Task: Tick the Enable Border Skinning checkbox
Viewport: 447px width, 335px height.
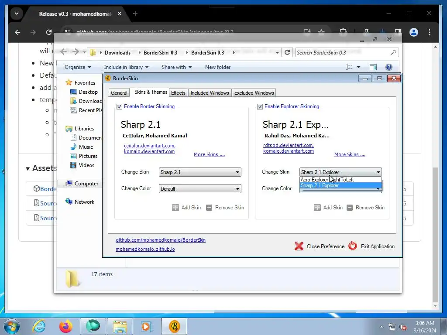Action: pos(120,107)
